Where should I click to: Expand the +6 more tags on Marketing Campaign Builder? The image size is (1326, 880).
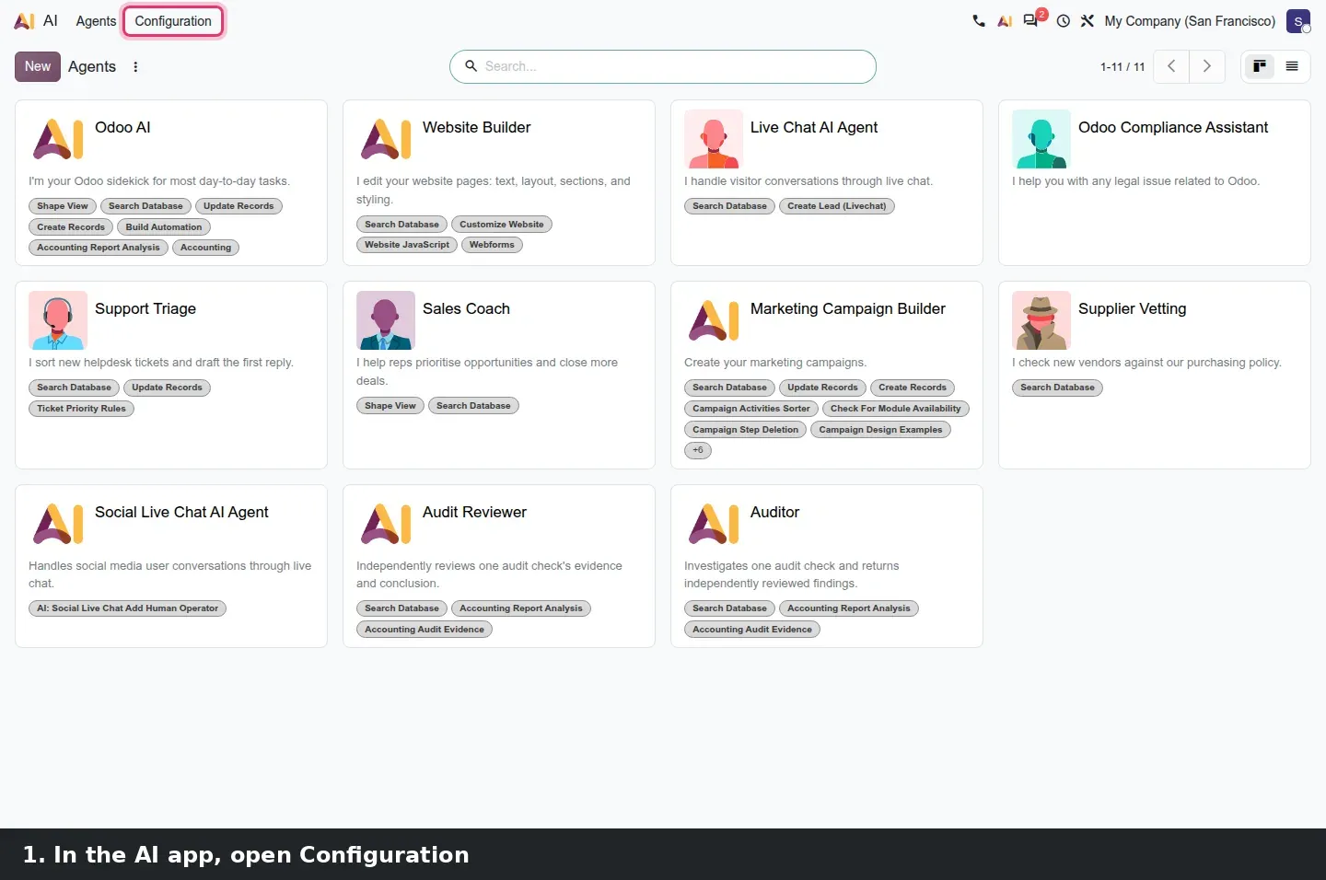coord(698,450)
